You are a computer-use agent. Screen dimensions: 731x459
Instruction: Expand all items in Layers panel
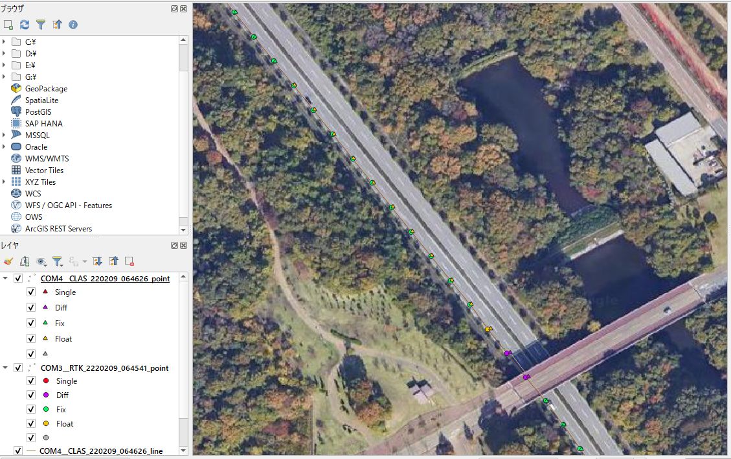click(98, 261)
